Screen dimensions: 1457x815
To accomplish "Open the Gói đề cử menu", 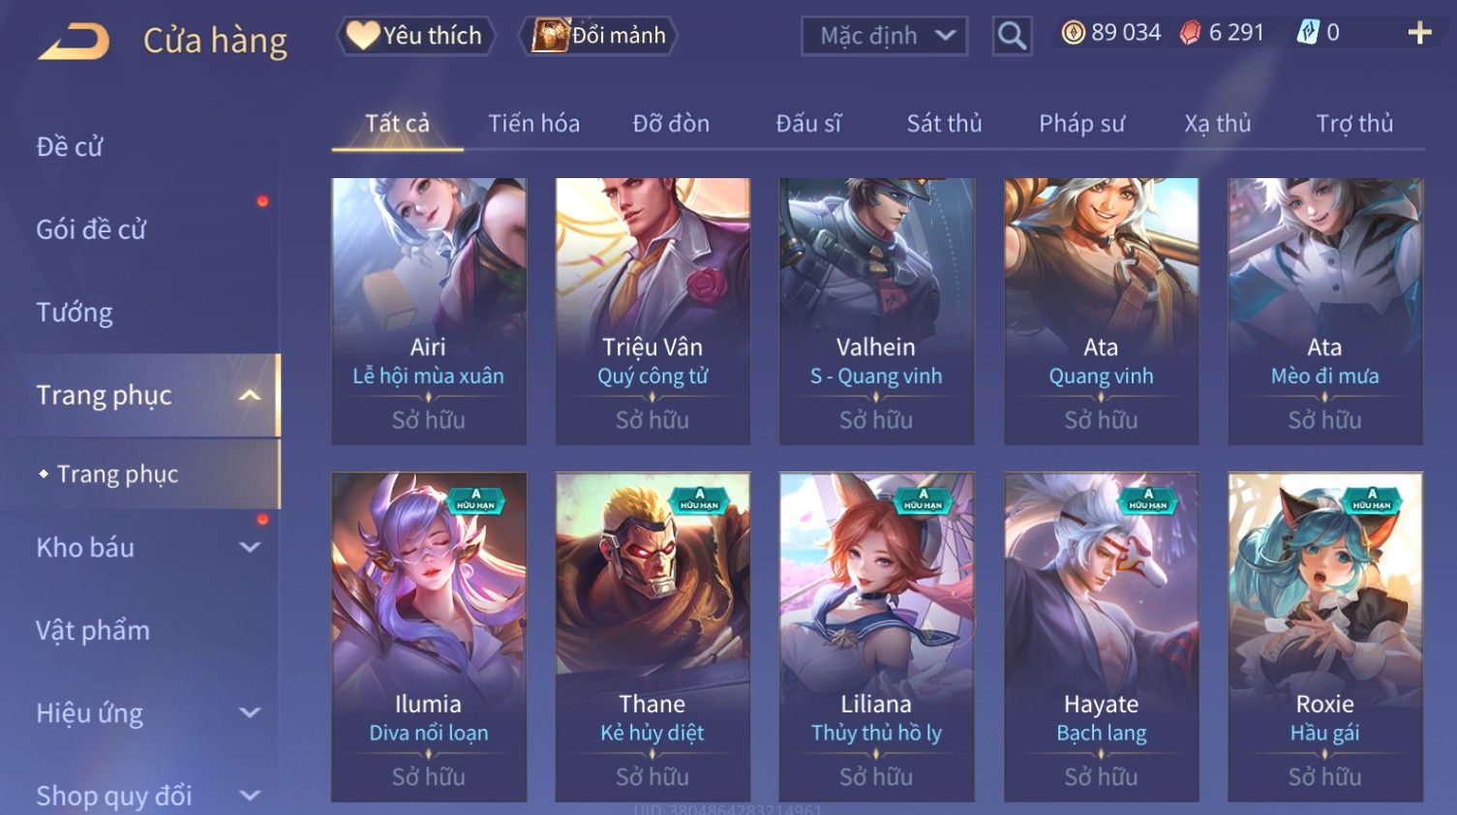I will [91, 229].
